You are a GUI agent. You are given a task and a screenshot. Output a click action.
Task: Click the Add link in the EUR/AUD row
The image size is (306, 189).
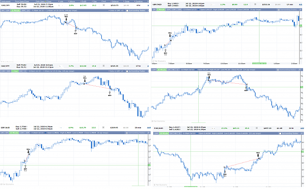302,128
